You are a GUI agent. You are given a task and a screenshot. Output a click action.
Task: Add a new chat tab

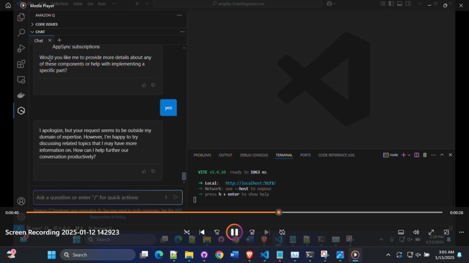coord(59,40)
